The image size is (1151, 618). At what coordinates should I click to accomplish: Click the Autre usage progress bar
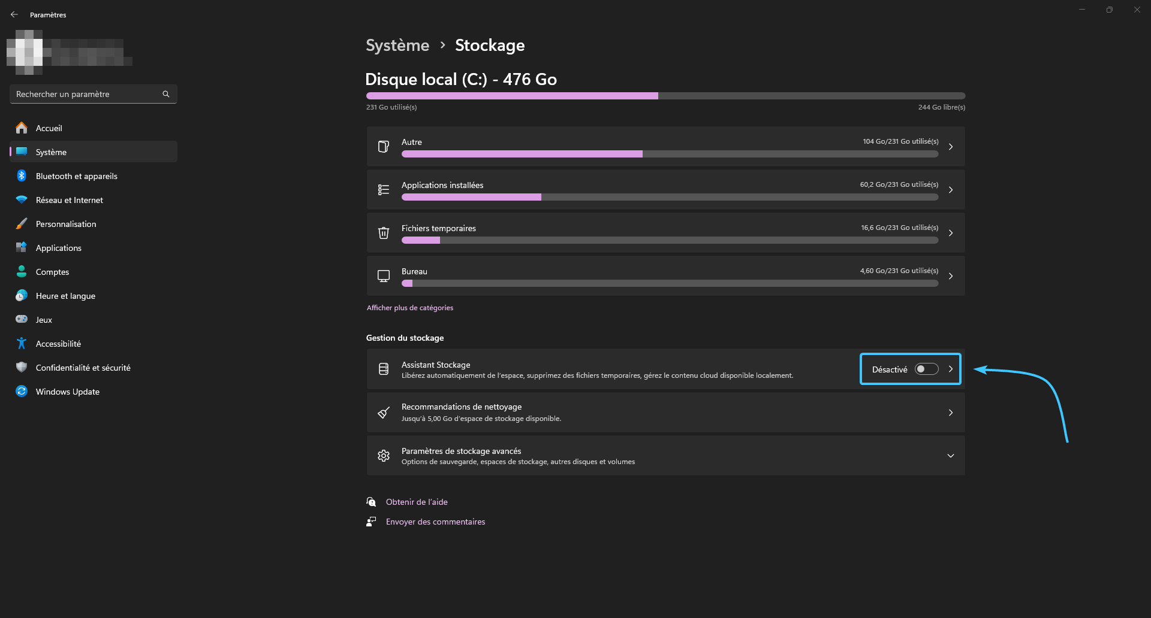670,154
